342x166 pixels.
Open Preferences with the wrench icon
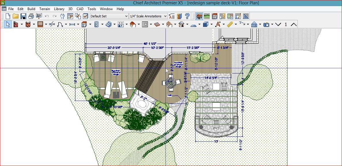(x=62, y=16)
